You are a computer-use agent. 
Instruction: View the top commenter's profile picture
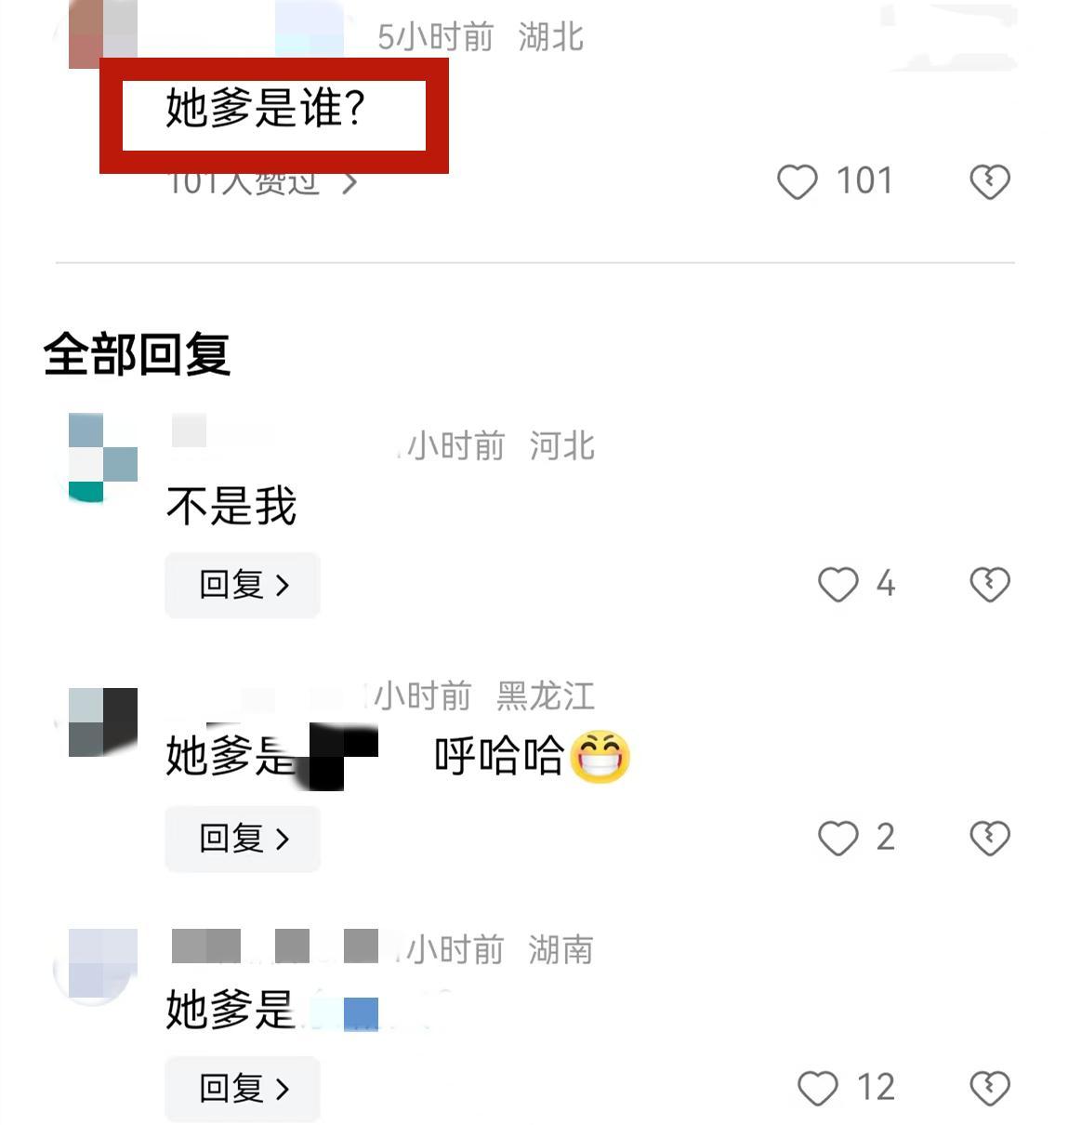pyautogui.click(x=103, y=34)
